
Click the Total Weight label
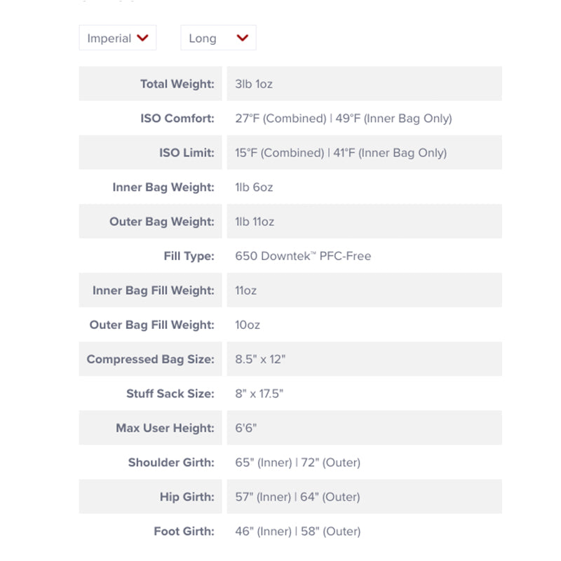(177, 84)
